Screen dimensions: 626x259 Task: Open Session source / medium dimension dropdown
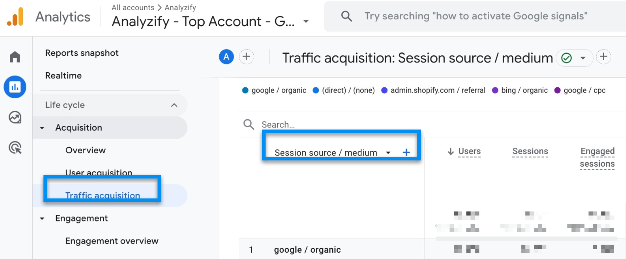[x=388, y=153]
